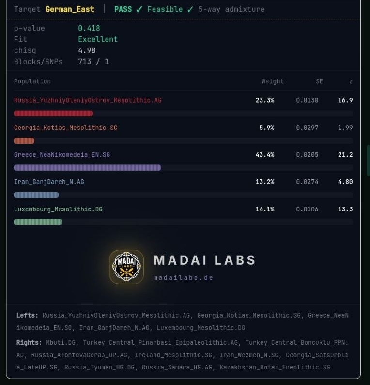Click the blue Iran_GanjDareh weight bar
The height and width of the screenshot is (385, 370).
[36, 195]
